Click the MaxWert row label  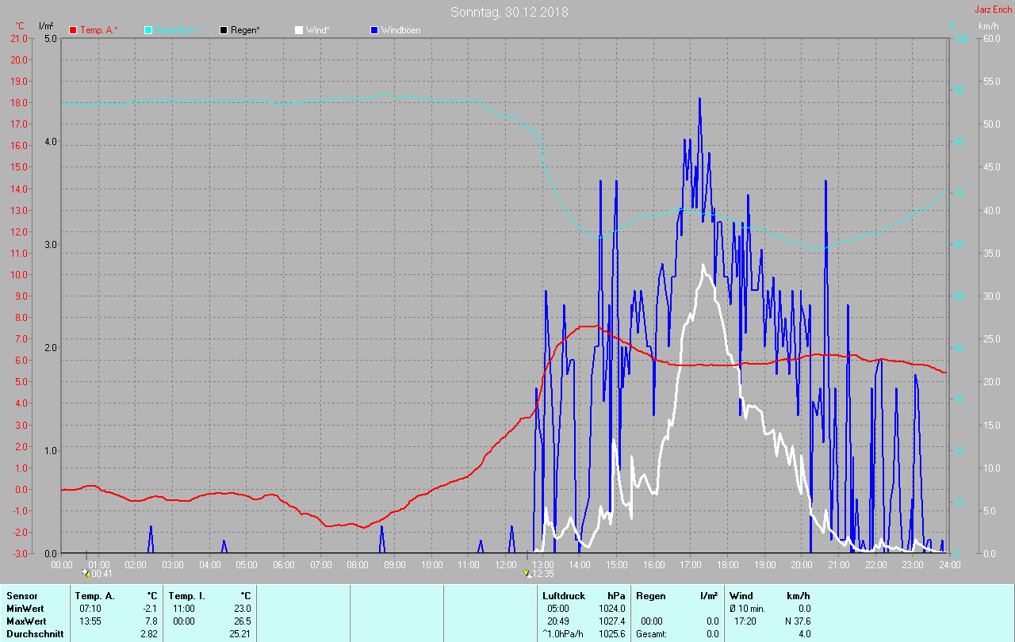25,621
